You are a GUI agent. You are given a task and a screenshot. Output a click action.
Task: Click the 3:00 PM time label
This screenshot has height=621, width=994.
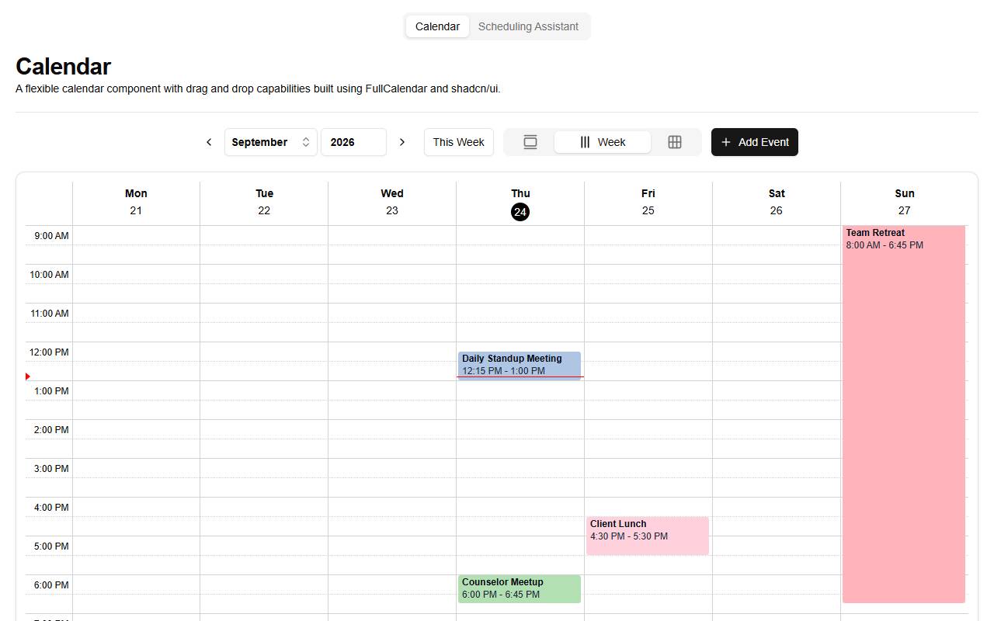pyautogui.click(x=51, y=469)
